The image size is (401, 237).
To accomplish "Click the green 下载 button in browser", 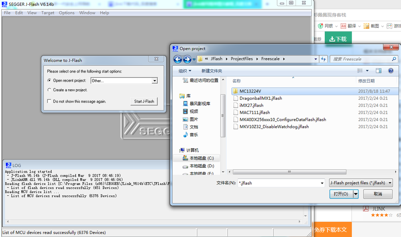I will 338,39.
